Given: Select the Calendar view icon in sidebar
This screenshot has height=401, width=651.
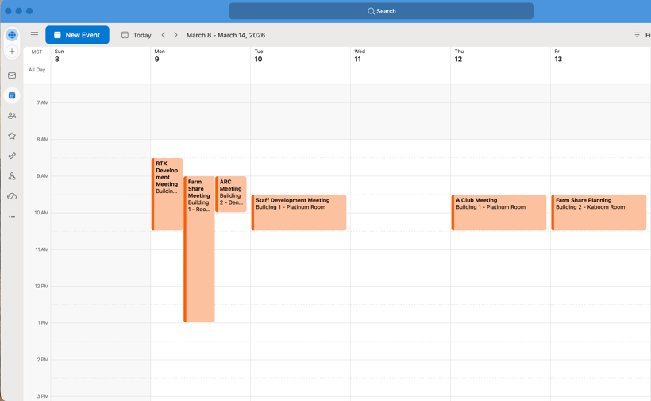Looking at the screenshot, I should coord(12,95).
